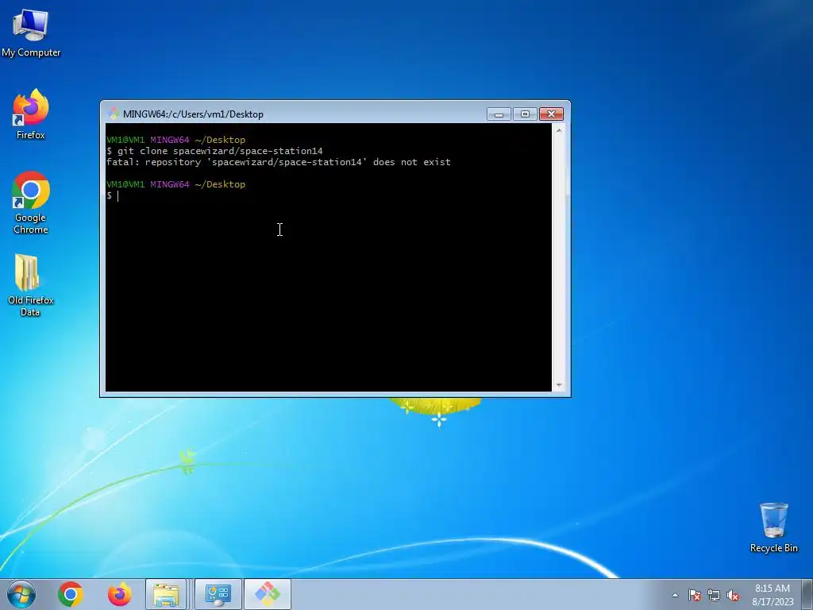Click the fatal repository error line
Screen dimensions: 813x610
[279, 162]
